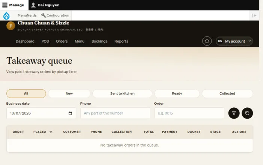The width and height of the screenshot is (263, 165).
Task: Click the DOCKET column header
Action: point(194,132)
